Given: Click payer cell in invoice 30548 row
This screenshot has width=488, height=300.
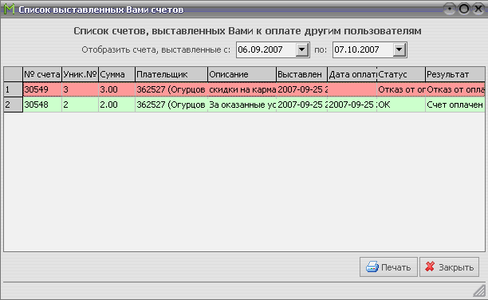Looking at the screenshot, I should point(171,105).
